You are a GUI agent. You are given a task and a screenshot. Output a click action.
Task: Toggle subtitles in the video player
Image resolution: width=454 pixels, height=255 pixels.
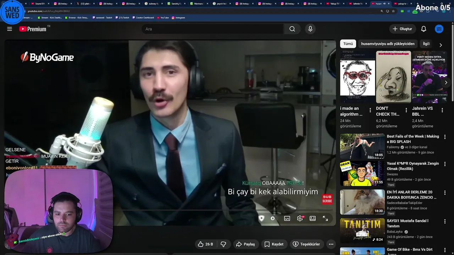(x=287, y=219)
